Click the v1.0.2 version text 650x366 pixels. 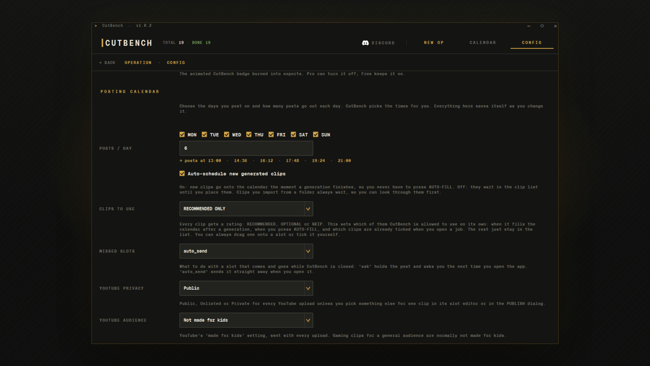coord(144,26)
